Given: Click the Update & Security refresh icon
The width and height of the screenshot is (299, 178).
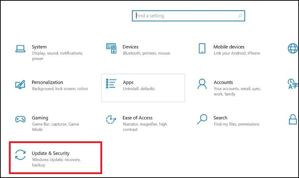Looking at the screenshot, I should tap(20, 155).
